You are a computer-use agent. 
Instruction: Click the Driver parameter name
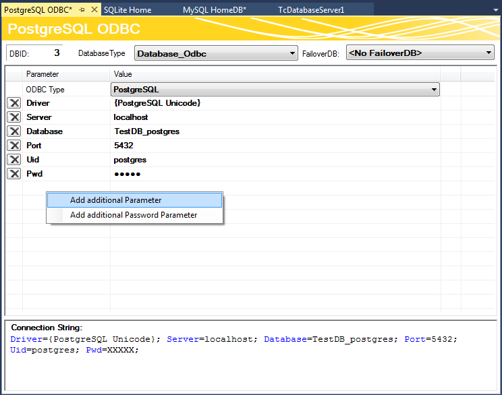coord(38,103)
